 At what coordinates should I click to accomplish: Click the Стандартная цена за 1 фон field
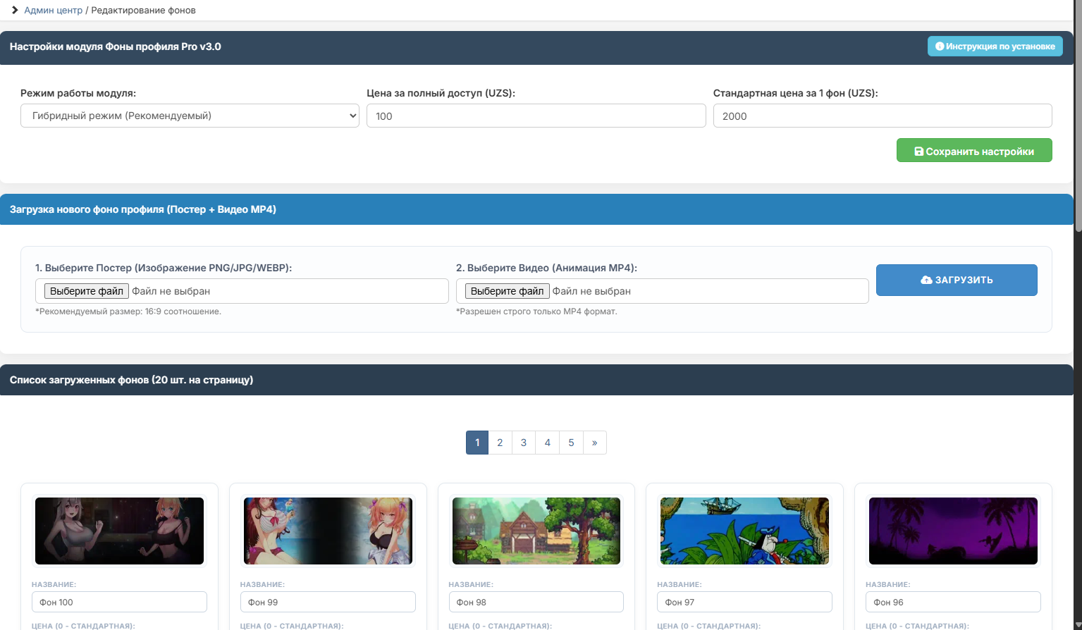click(x=883, y=116)
